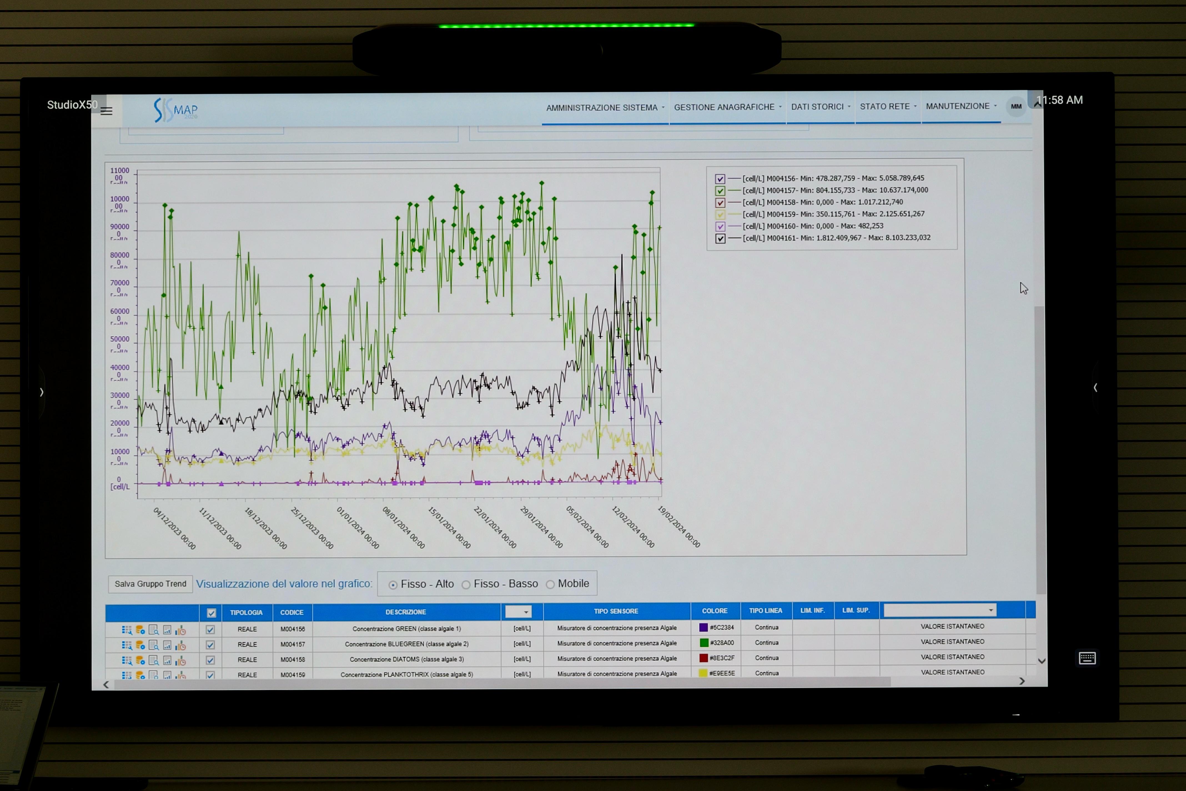Select the Mobile radio option

point(550,584)
